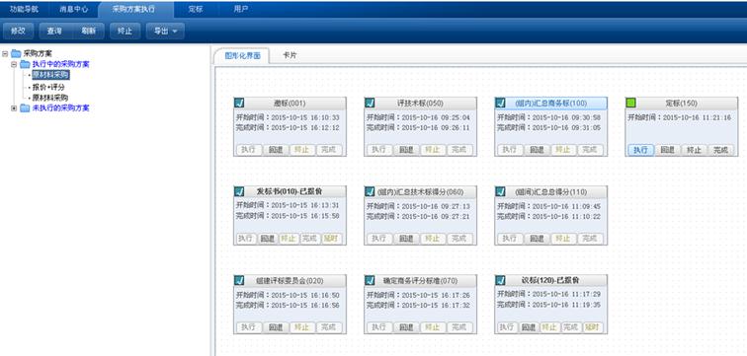
Task: Click 回退 on the 评技术标(050) card
Action: point(406,150)
